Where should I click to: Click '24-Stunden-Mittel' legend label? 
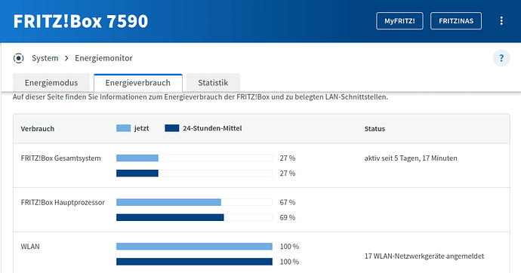pos(212,128)
